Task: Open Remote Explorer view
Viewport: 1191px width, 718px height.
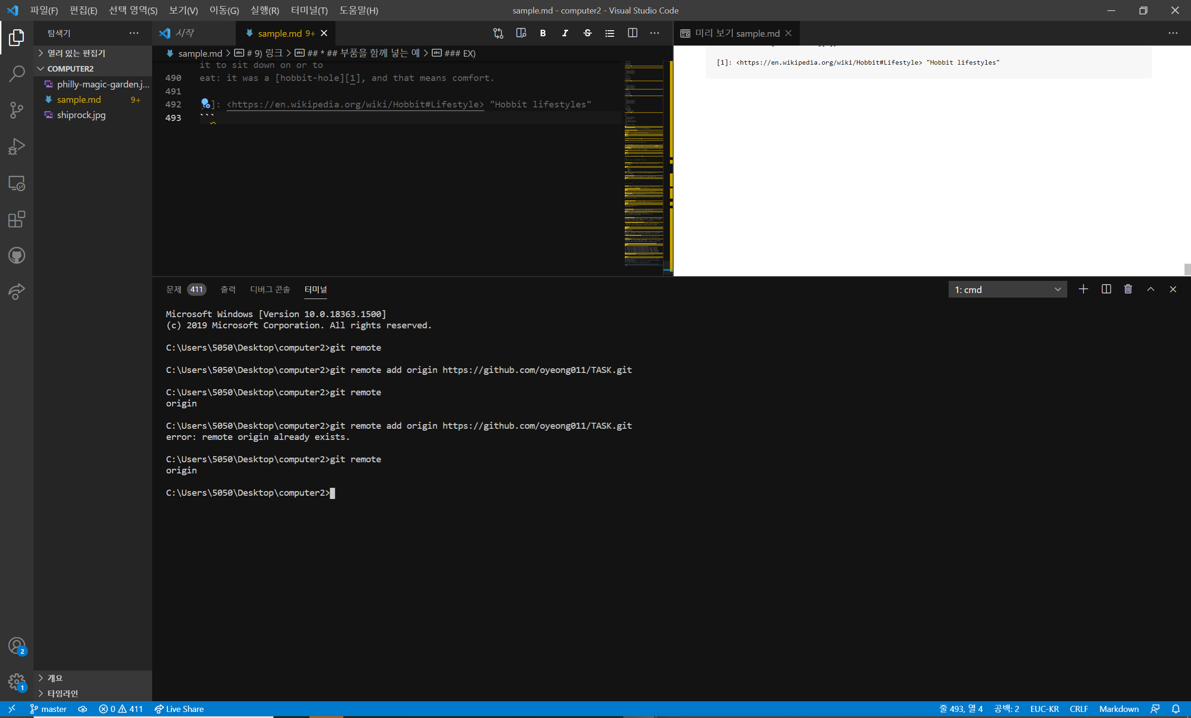Action: [16, 183]
